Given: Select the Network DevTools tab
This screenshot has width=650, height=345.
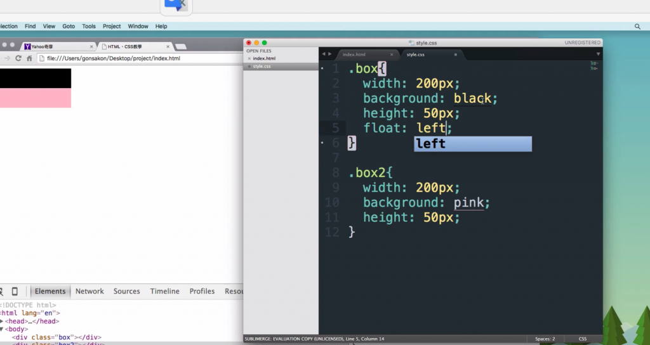Looking at the screenshot, I should tap(90, 291).
